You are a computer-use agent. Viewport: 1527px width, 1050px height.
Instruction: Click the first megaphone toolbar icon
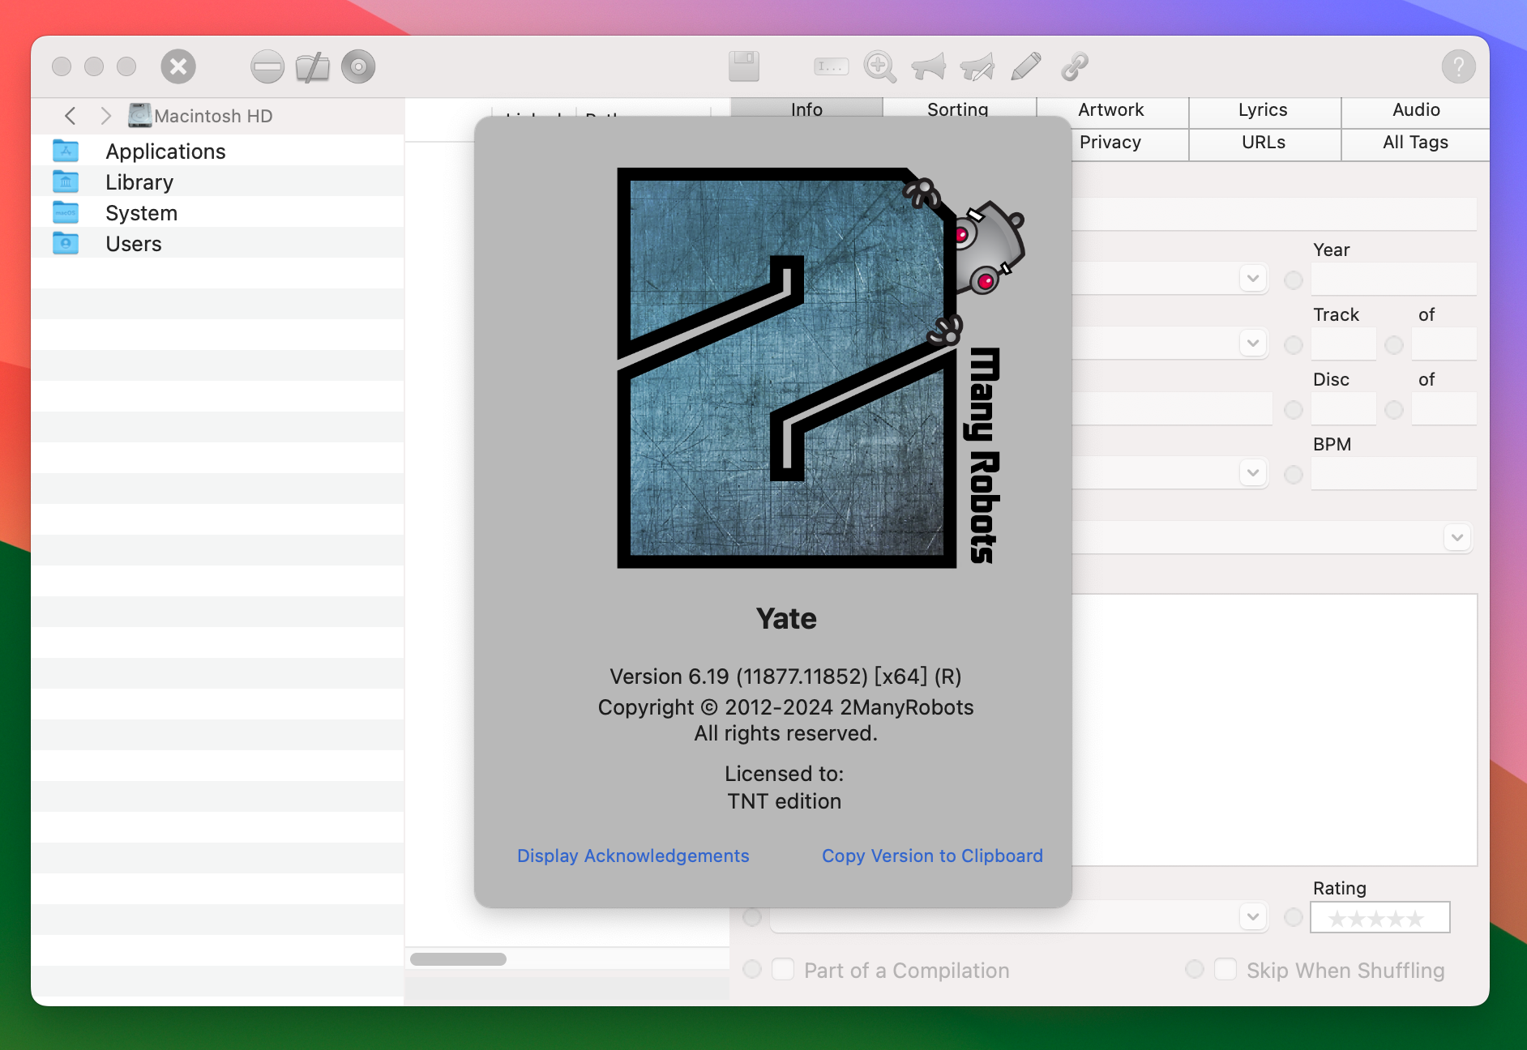pos(928,66)
